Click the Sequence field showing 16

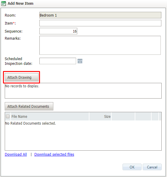(x=58, y=31)
